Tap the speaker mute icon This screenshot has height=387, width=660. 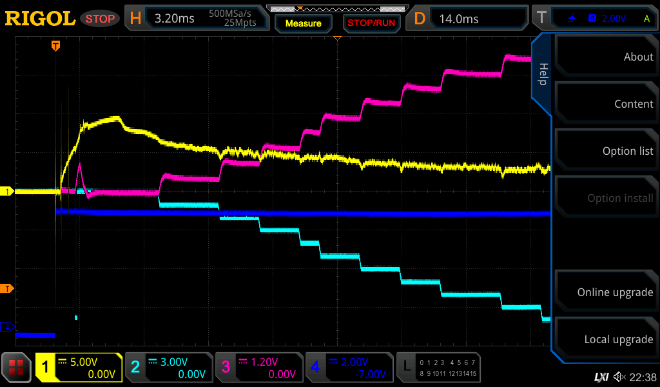(619, 377)
